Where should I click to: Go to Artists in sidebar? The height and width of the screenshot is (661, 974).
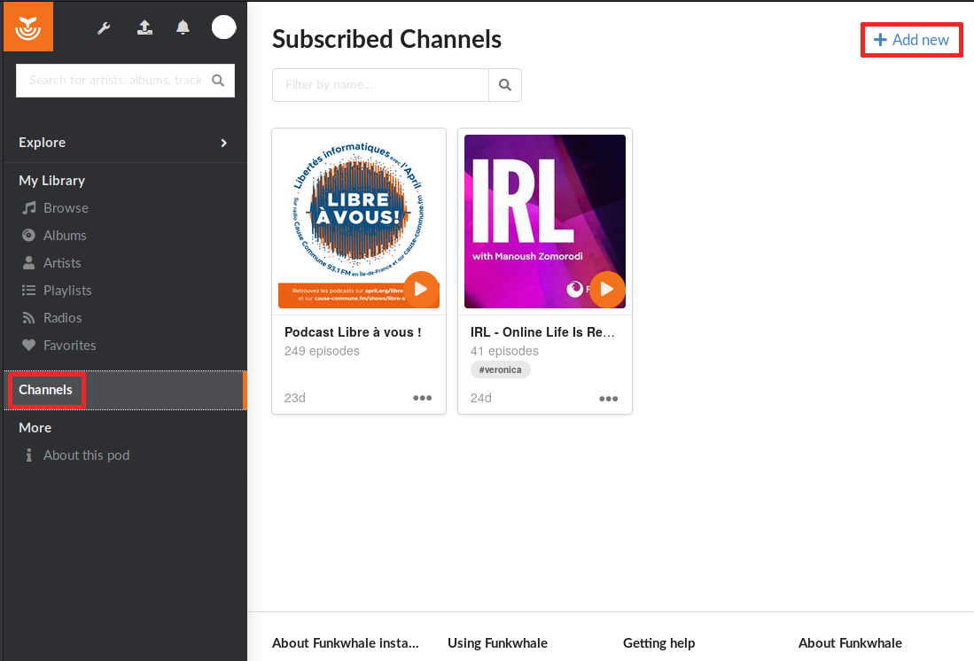[x=62, y=263]
